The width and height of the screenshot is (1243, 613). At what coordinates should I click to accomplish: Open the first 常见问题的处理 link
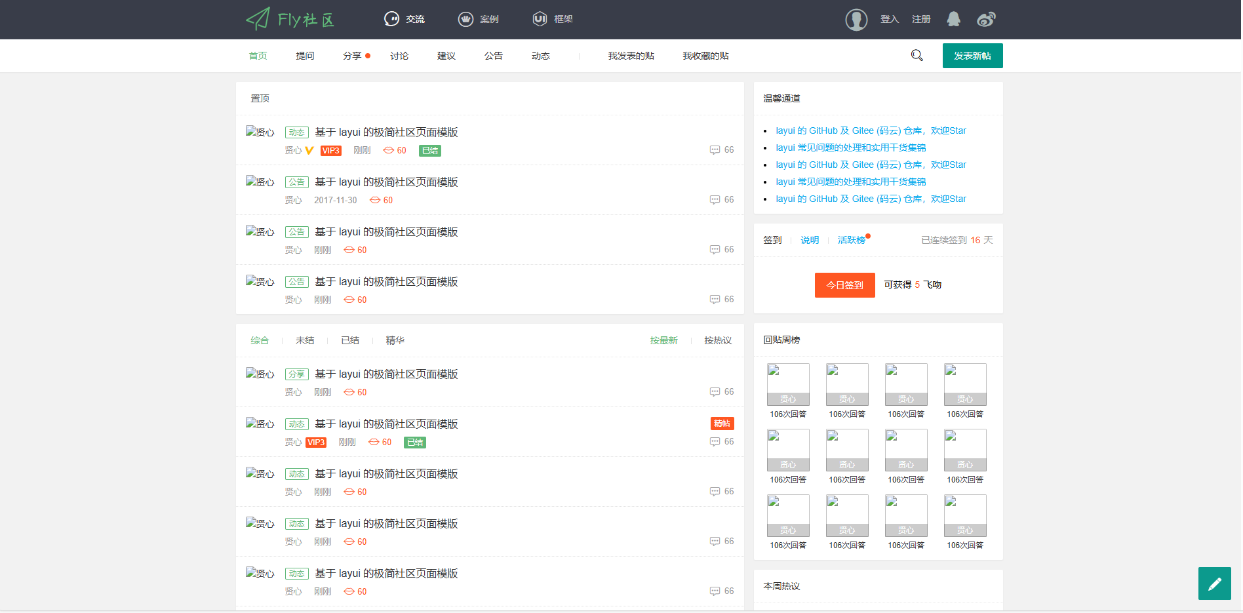pyautogui.click(x=851, y=148)
